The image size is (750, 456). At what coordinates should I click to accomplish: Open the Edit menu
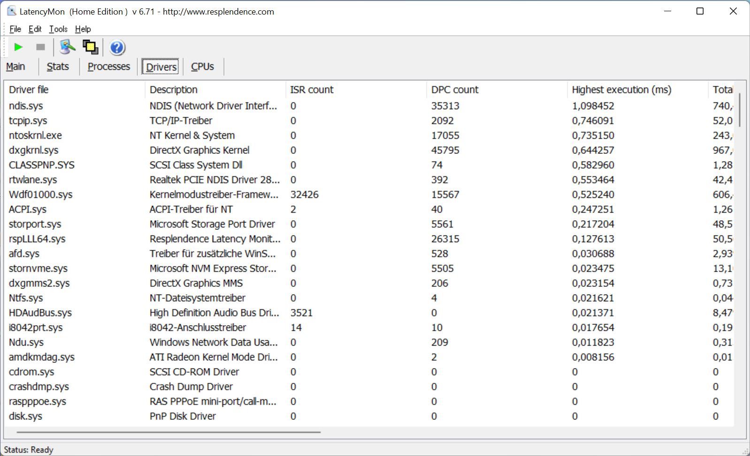35,29
